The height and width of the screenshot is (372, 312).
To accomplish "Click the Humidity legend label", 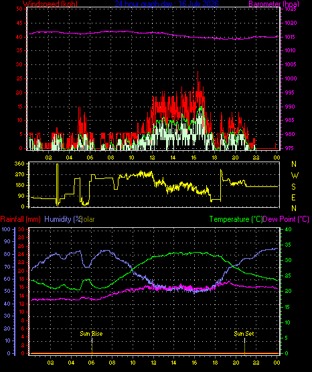I will (x=63, y=219).
